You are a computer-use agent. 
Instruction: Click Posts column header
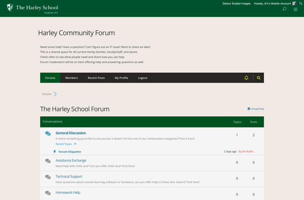[x=253, y=122]
